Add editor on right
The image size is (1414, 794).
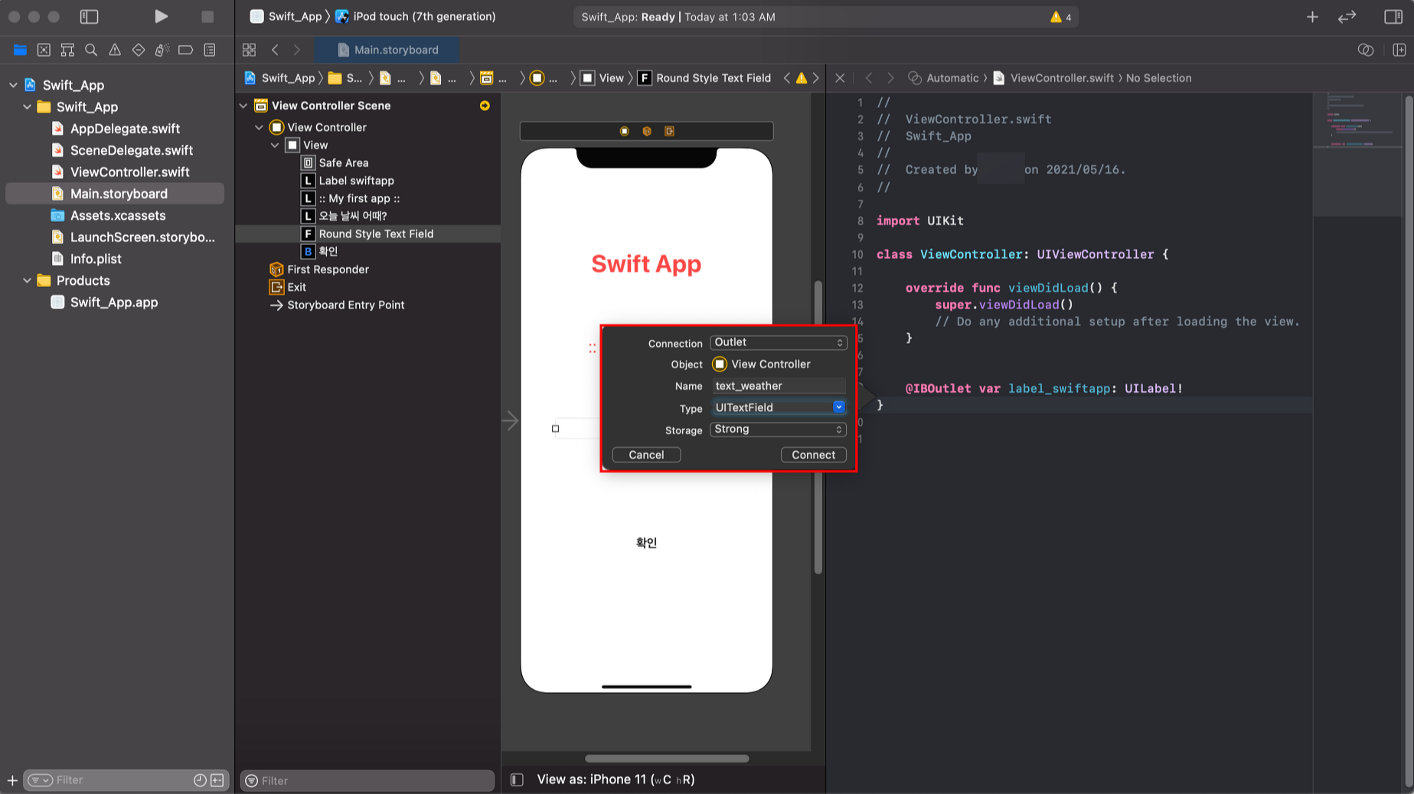[x=1399, y=50]
